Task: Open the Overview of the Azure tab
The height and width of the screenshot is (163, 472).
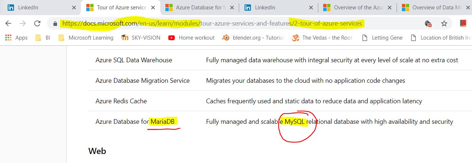Action: (357, 7)
